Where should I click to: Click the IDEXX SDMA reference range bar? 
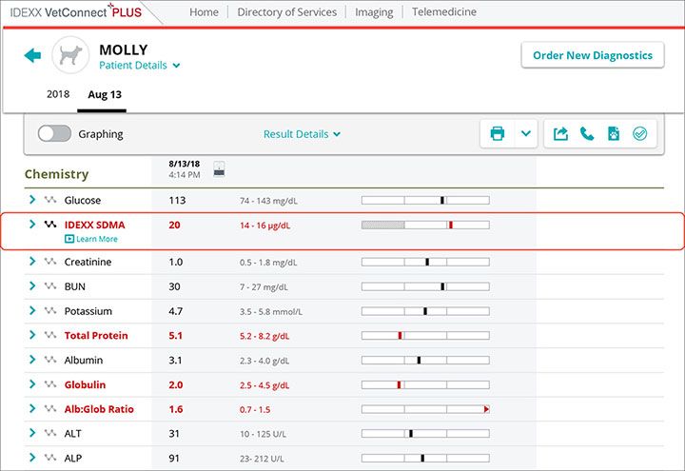click(x=425, y=225)
